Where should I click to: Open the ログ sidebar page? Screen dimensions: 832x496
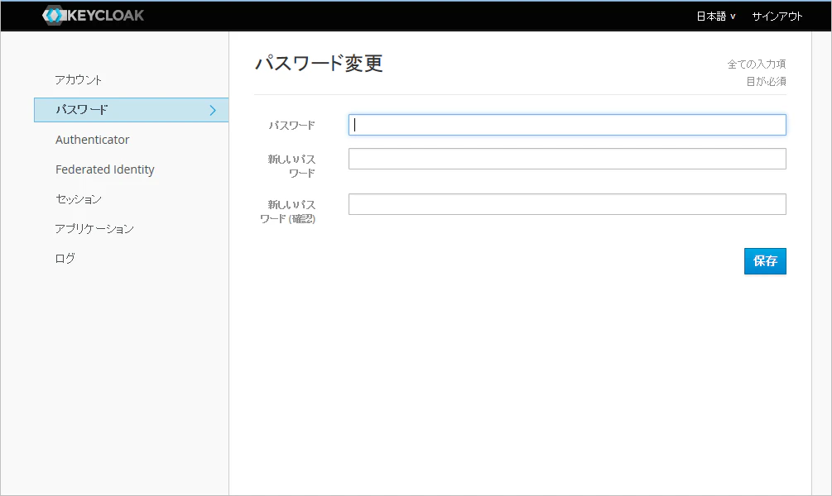coord(65,259)
